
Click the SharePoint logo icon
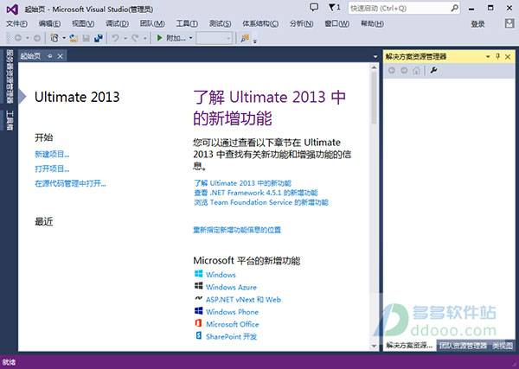click(199, 335)
